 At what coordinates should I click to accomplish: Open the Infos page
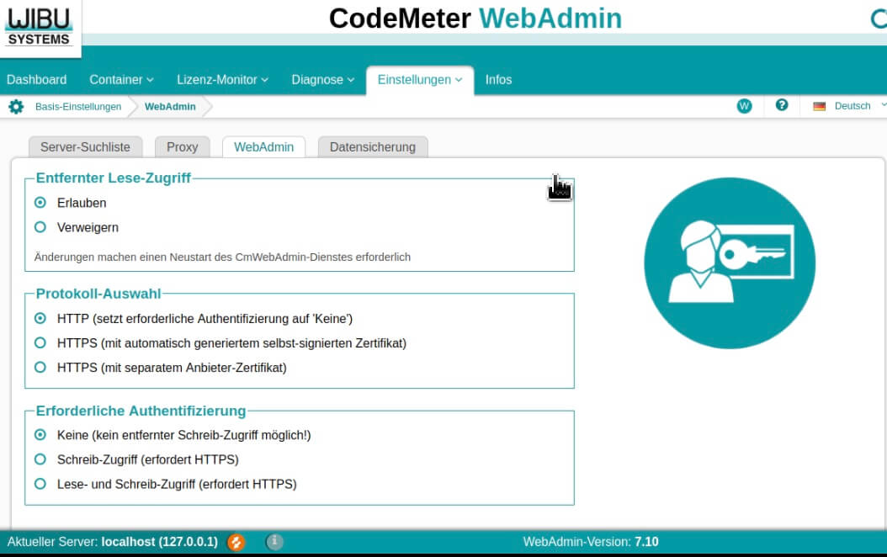tap(498, 80)
